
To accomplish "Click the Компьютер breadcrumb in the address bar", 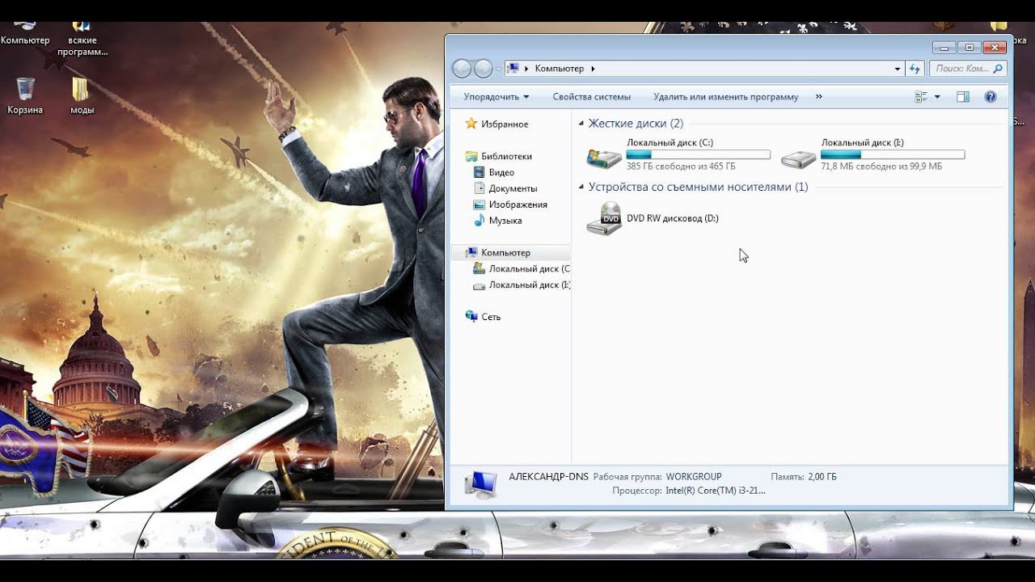I will (x=560, y=69).
